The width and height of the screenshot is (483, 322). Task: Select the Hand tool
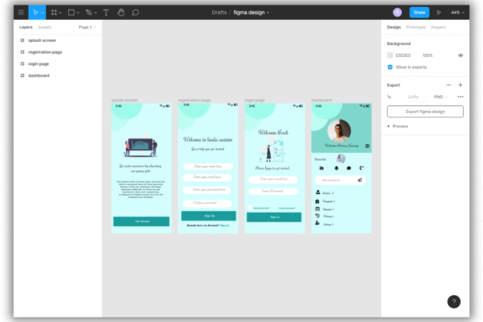[120, 13]
